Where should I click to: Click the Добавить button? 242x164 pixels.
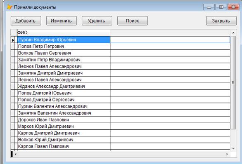[26, 21]
